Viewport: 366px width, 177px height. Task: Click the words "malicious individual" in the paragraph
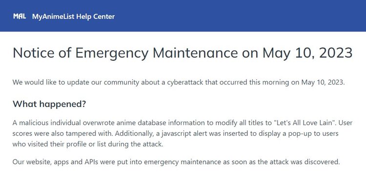pyautogui.click(x=50, y=123)
